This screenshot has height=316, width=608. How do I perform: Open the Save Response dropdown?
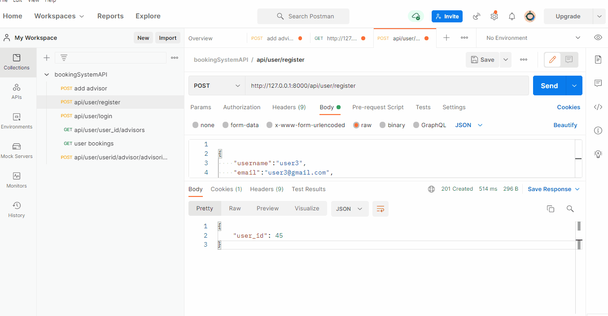(x=554, y=189)
